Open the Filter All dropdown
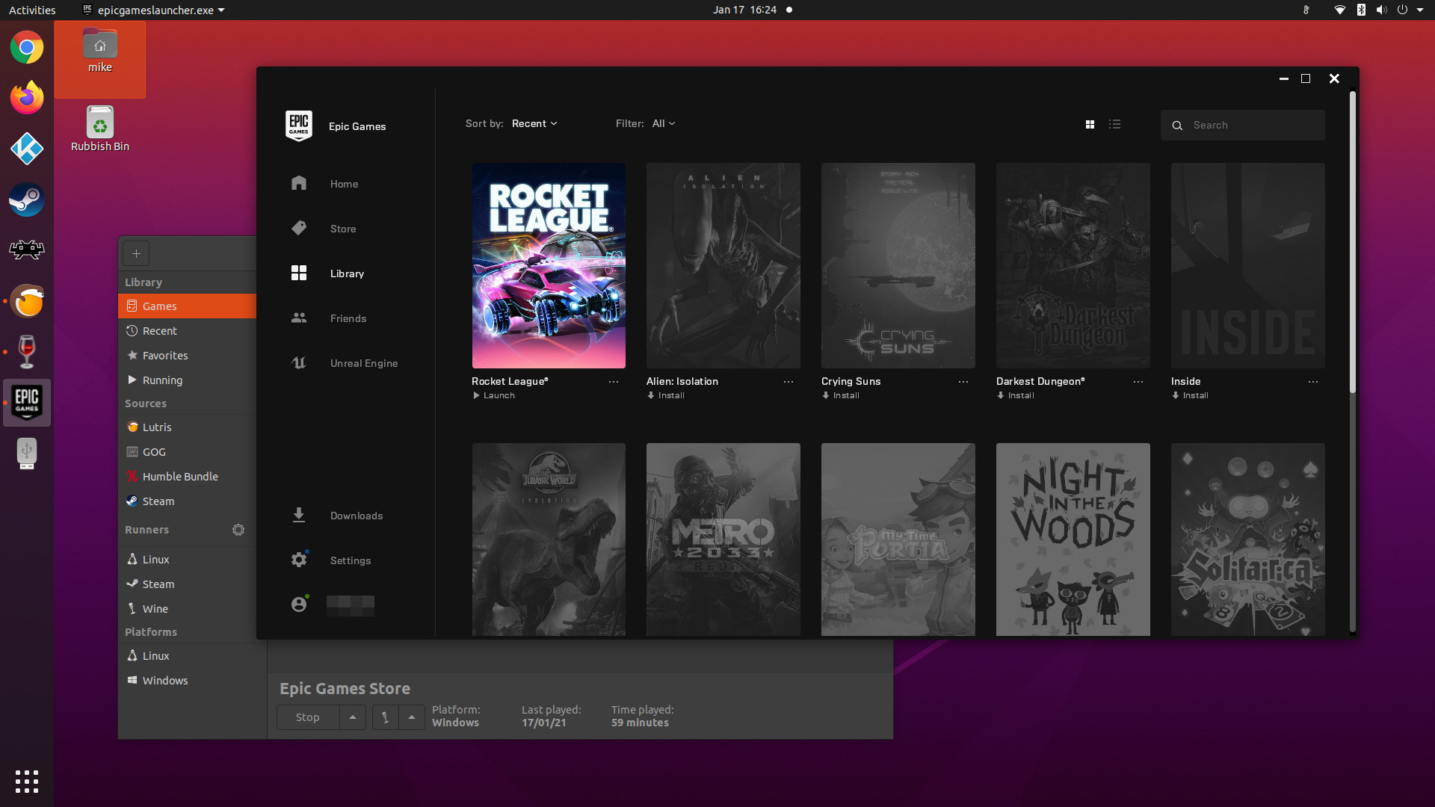Viewport: 1435px width, 807px height. click(x=663, y=123)
